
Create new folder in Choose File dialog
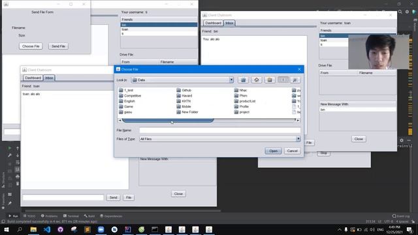coord(270,80)
